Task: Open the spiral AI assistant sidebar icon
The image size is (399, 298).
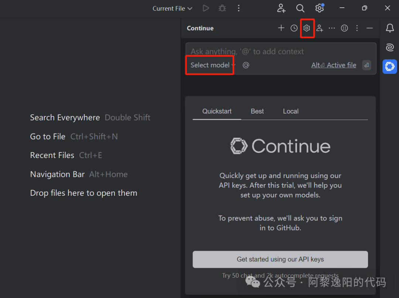Action: pyautogui.click(x=390, y=47)
